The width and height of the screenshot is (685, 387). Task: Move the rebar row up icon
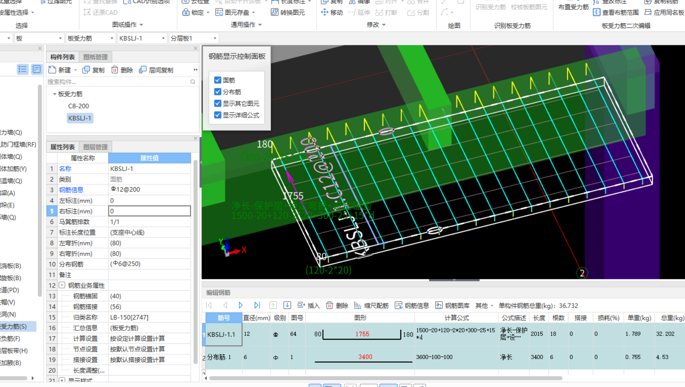click(x=273, y=305)
